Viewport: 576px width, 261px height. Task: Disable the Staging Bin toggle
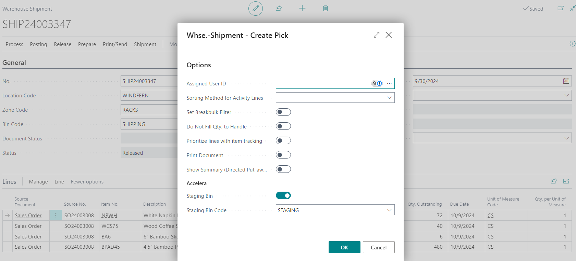[283, 195]
